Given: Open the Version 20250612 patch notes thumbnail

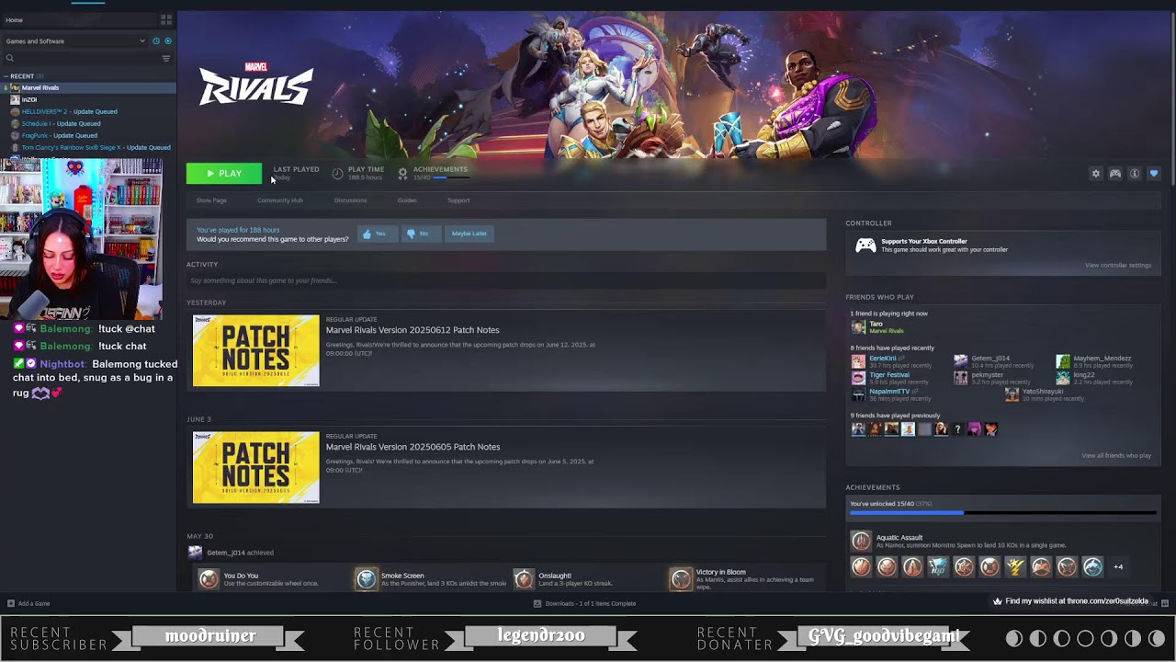Looking at the screenshot, I should point(256,351).
